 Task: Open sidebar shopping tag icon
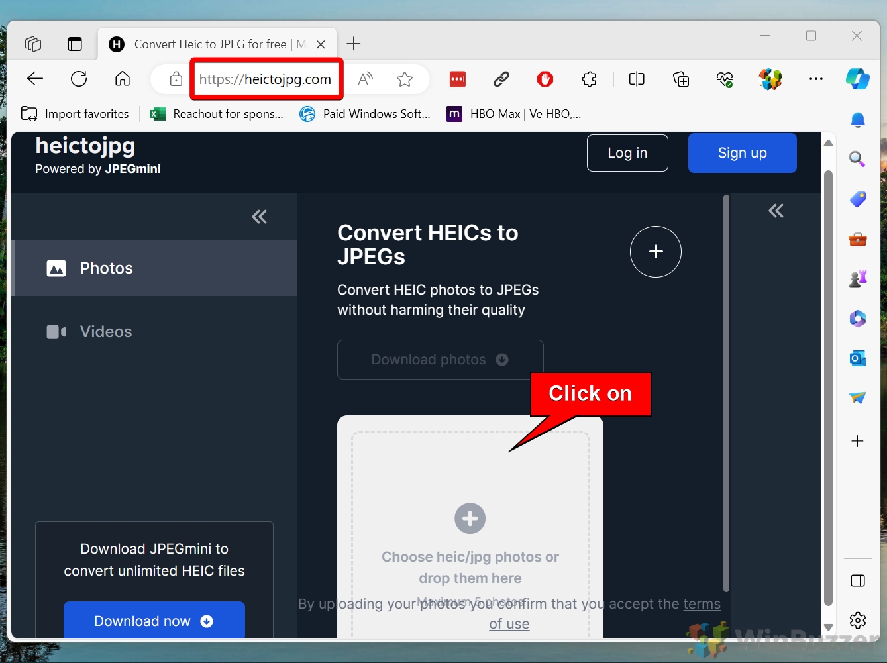point(858,199)
